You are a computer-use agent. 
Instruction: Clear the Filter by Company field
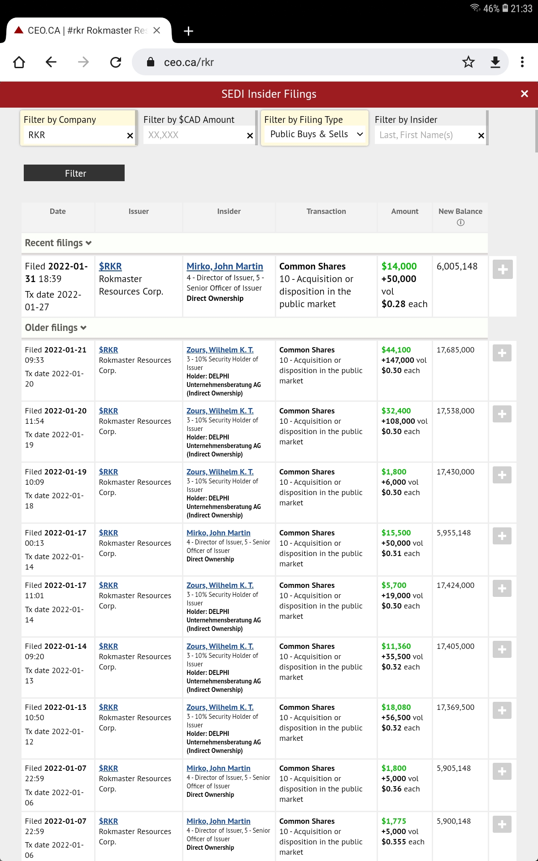click(130, 135)
